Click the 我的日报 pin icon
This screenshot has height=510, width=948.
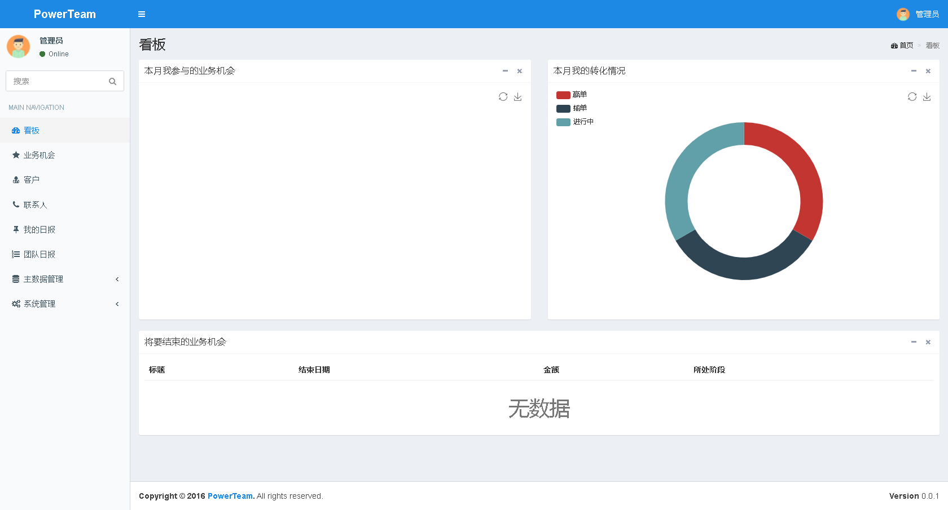pos(16,229)
